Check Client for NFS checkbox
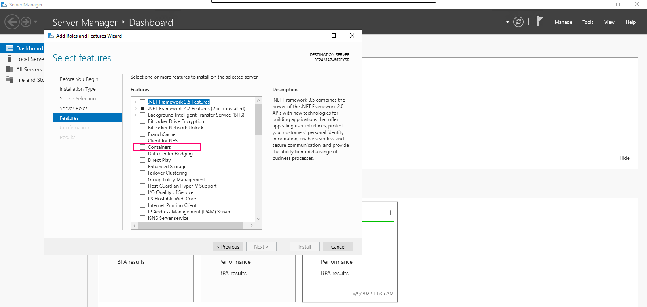Viewport: 647px width, 307px height. (142, 141)
